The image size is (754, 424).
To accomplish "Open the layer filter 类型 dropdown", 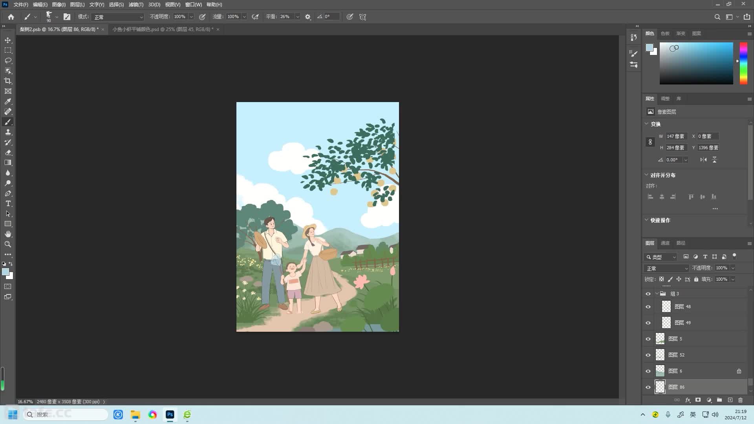I will [661, 257].
